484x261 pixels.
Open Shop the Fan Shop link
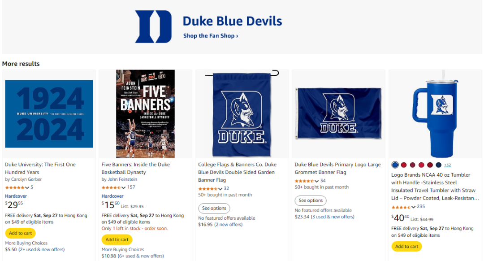pyautogui.click(x=210, y=36)
